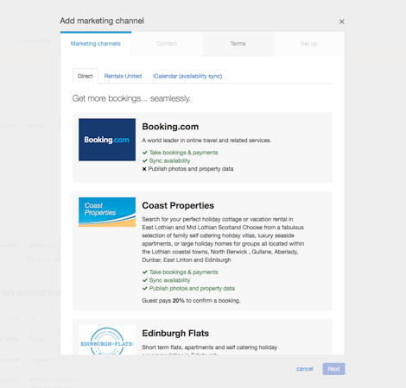Open the Set up step tab
406x388 pixels.
pyautogui.click(x=309, y=44)
